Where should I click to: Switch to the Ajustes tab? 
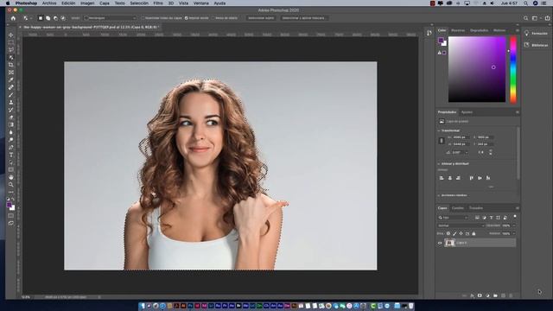tap(467, 112)
